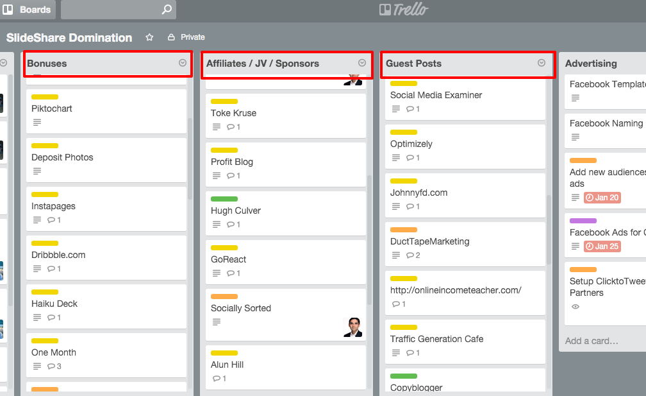Screen dimensions: 646x396
Task: Open the Optimizely card
Action: (x=465, y=147)
